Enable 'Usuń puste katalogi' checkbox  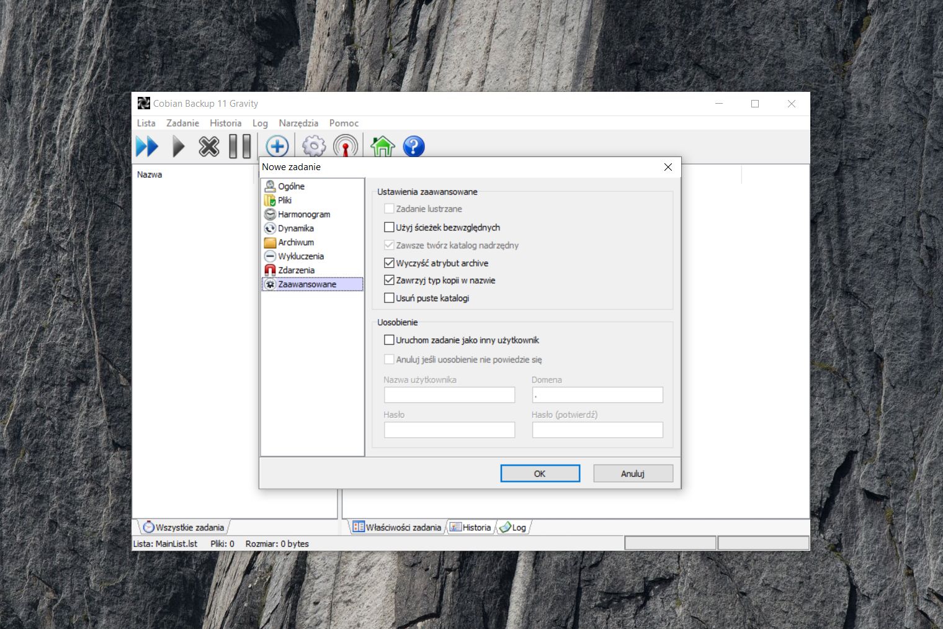coord(390,298)
